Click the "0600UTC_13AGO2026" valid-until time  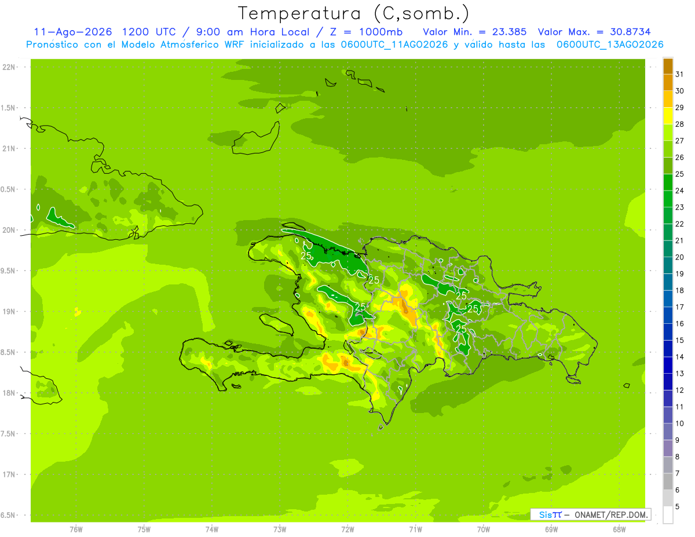(610, 45)
